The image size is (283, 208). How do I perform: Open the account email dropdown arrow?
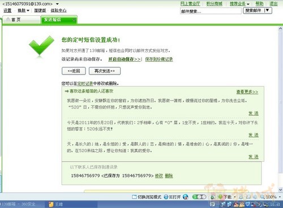point(57,4)
